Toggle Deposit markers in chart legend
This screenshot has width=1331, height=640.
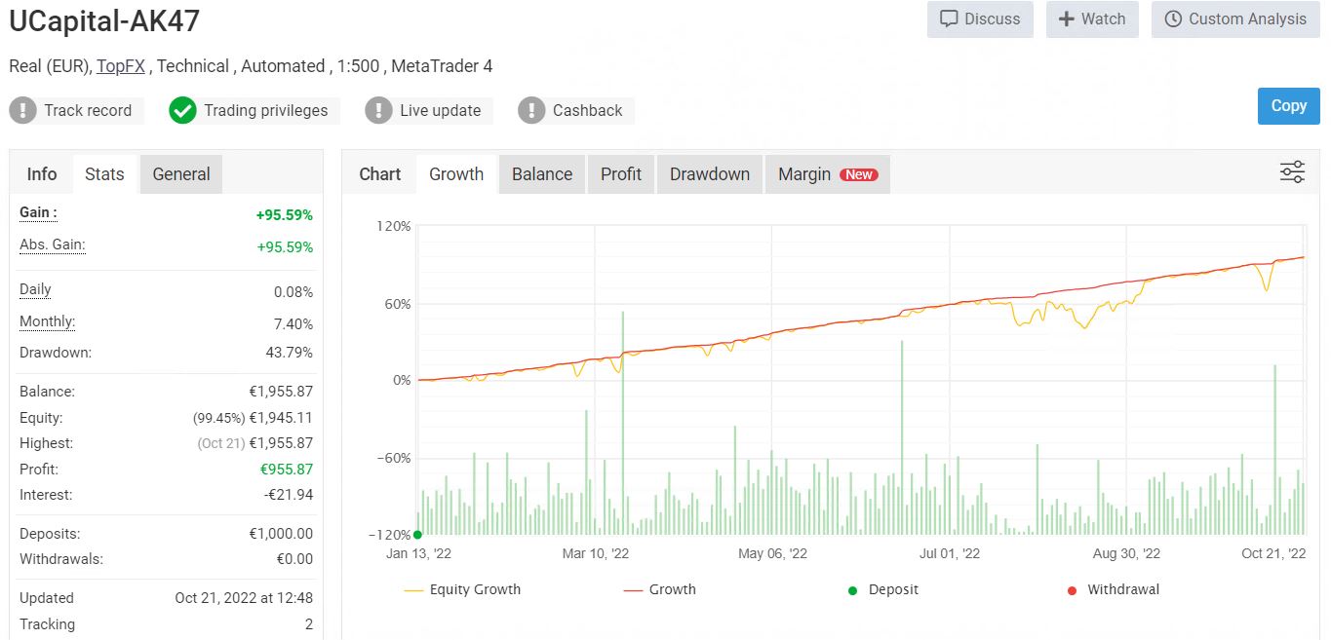[x=882, y=589]
